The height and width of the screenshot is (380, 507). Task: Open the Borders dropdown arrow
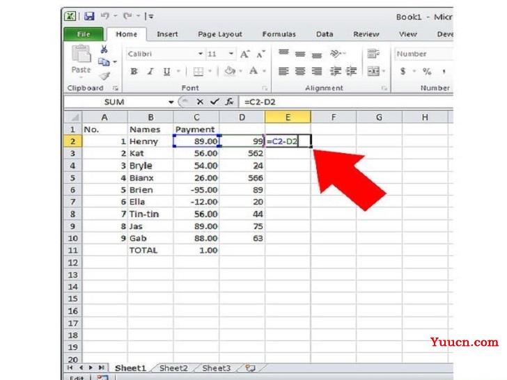click(x=210, y=72)
